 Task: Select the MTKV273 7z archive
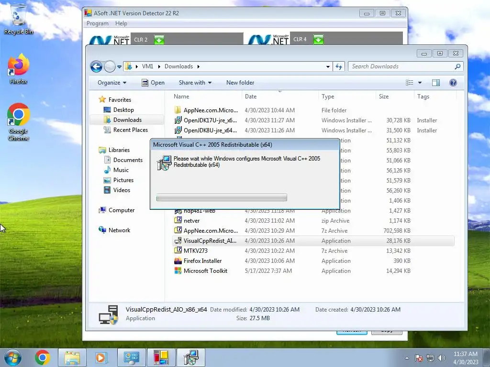[x=313, y=250]
